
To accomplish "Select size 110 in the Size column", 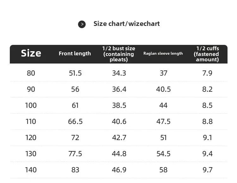I will (31, 121).
